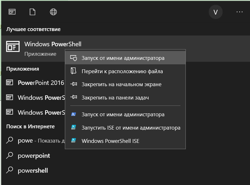This screenshot has width=250, height=185.
Task: Click pin icon beside начальном экране
Action: 74,84
